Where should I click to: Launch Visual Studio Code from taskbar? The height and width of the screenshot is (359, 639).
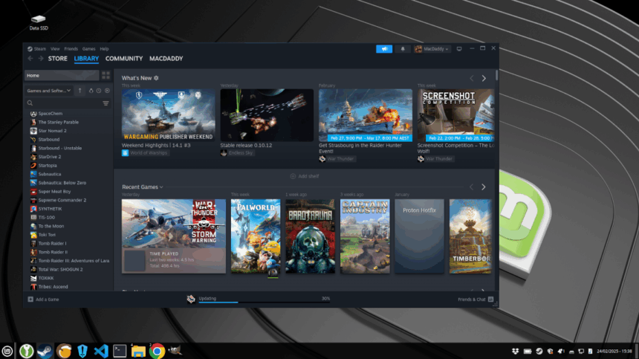click(x=100, y=351)
